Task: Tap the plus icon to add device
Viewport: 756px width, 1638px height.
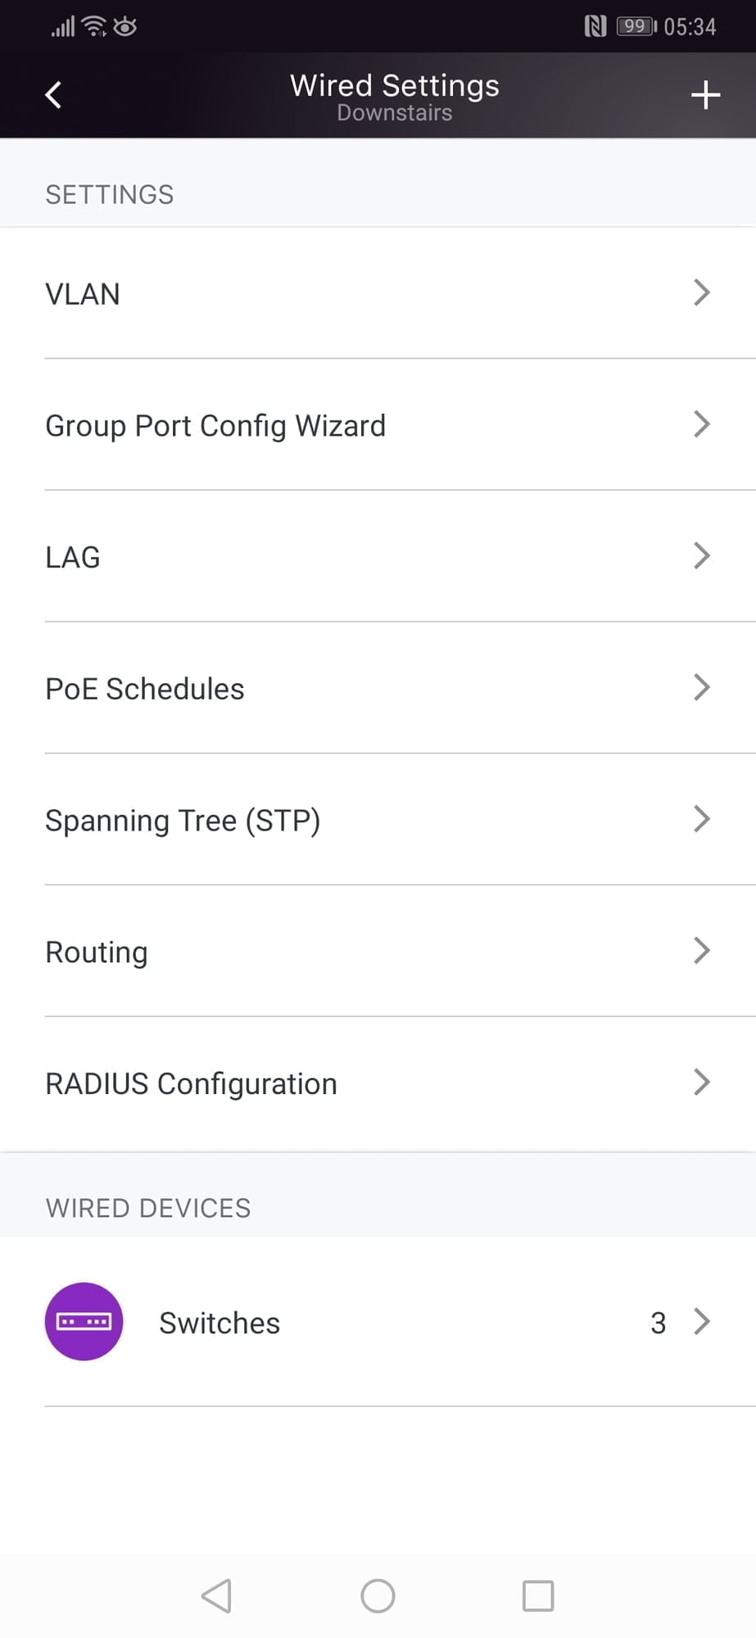Action: point(705,95)
